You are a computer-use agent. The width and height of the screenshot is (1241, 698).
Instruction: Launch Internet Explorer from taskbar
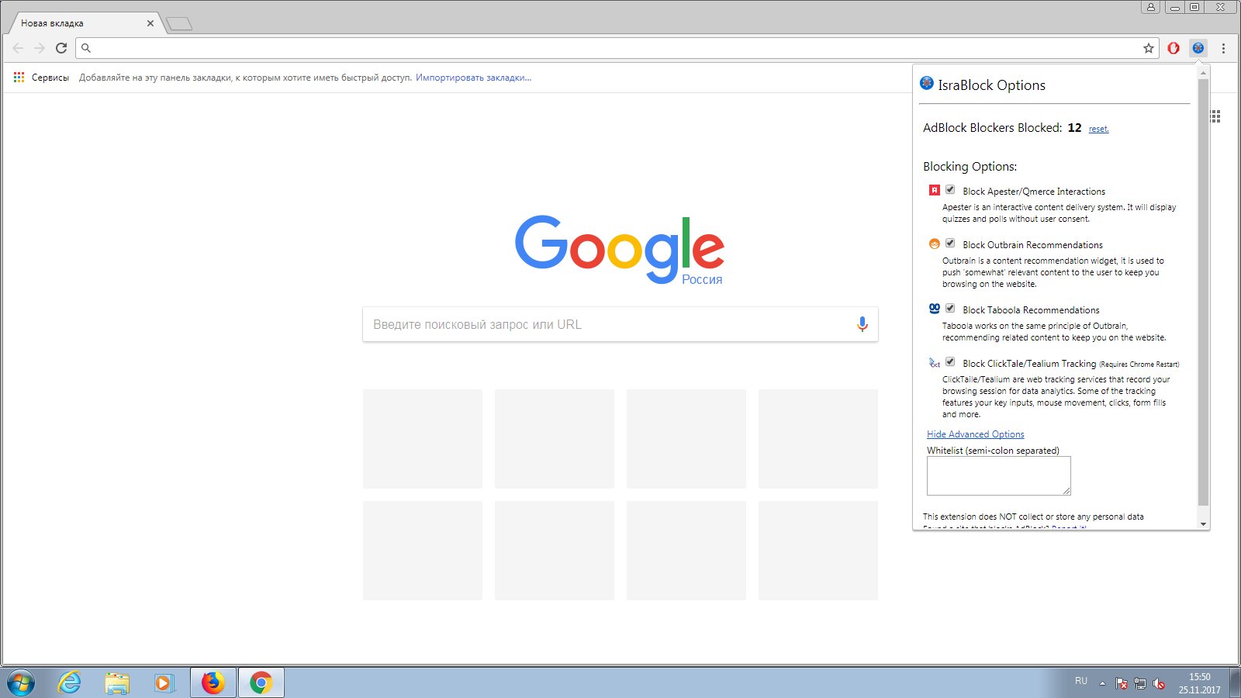point(69,682)
